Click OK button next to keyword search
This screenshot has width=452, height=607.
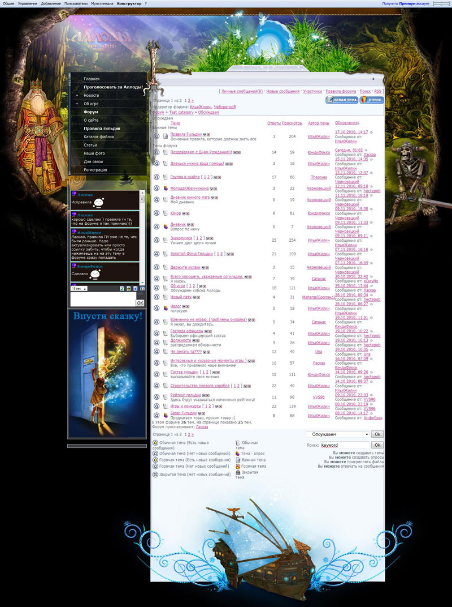377,445
